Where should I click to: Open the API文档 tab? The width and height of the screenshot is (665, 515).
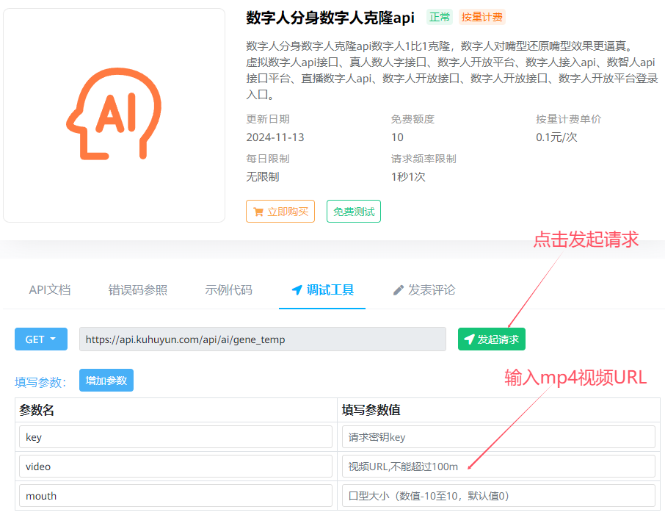coord(50,290)
